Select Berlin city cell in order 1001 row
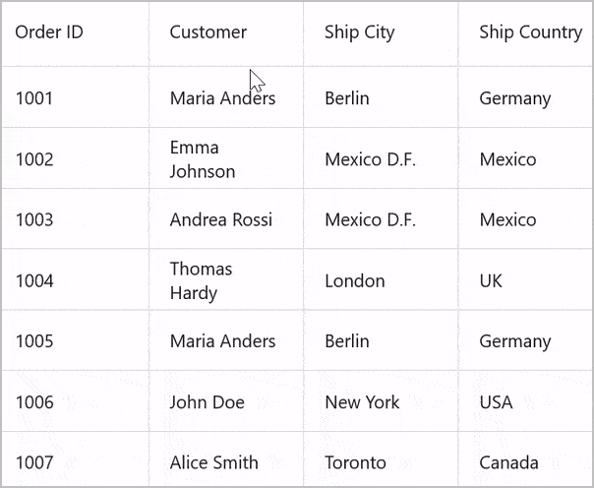The height and width of the screenshot is (488, 594). coord(381,97)
